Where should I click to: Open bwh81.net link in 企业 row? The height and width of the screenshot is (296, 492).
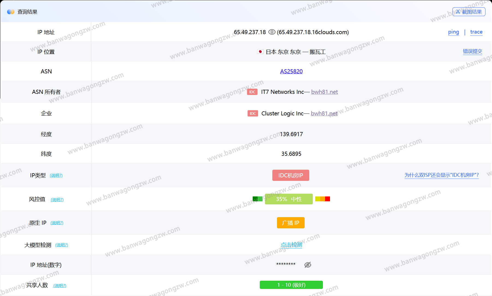(324, 113)
